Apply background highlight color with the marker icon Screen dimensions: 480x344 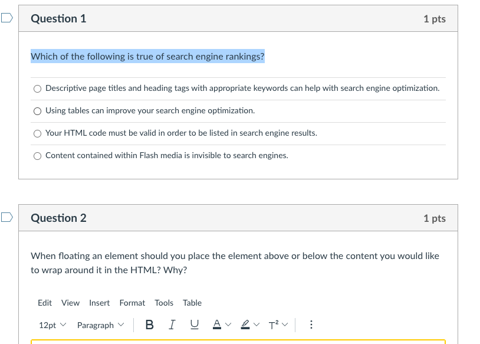[245, 325]
